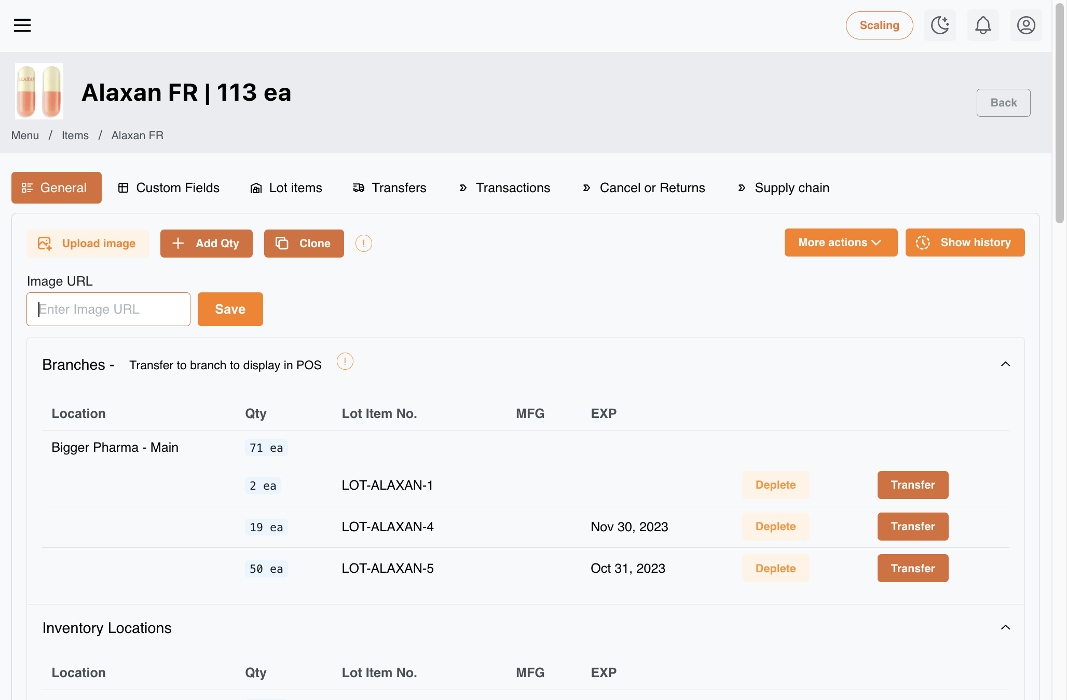This screenshot has width=1067, height=700.
Task: Navigate to Items breadcrumb
Action: coord(75,136)
